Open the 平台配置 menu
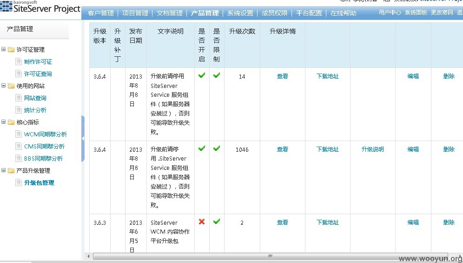The image size is (463, 263). [309, 13]
